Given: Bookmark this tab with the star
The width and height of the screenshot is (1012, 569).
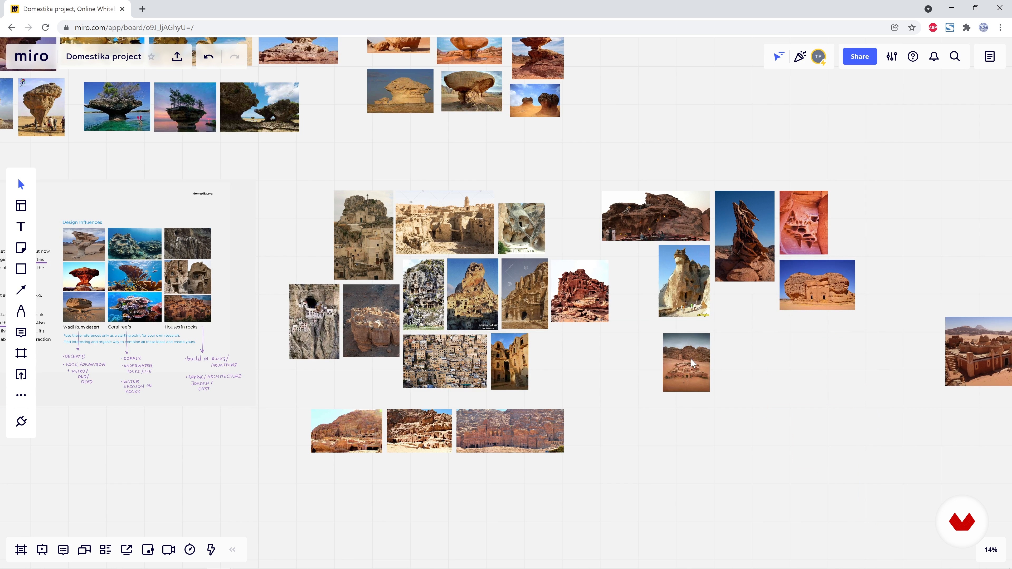Looking at the screenshot, I should click(x=912, y=27).
